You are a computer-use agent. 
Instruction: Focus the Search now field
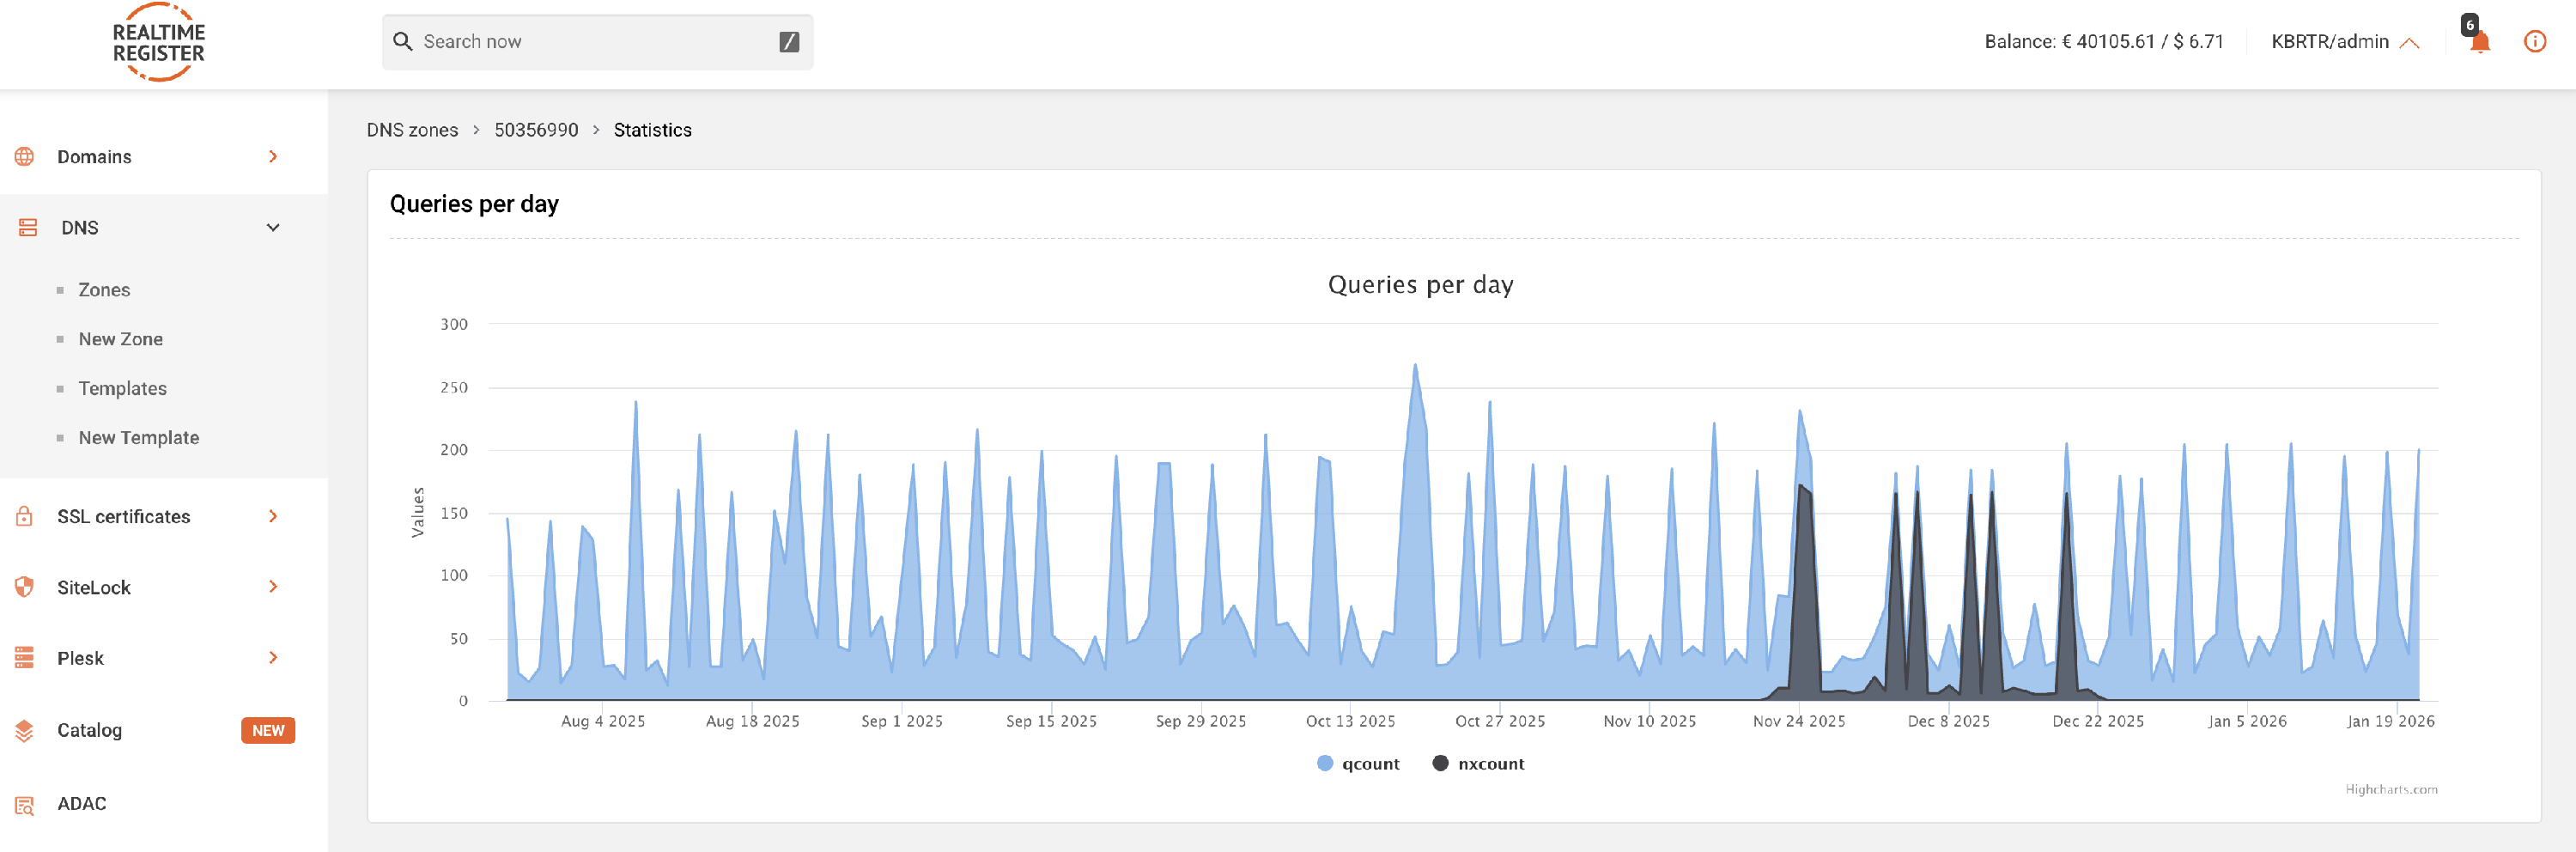point(598,42)
